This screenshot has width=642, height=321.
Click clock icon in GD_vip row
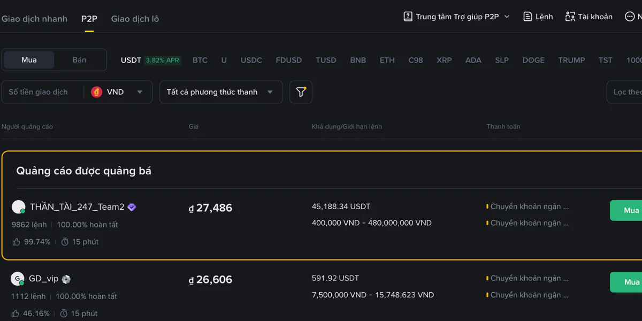[x=64, y=314]
